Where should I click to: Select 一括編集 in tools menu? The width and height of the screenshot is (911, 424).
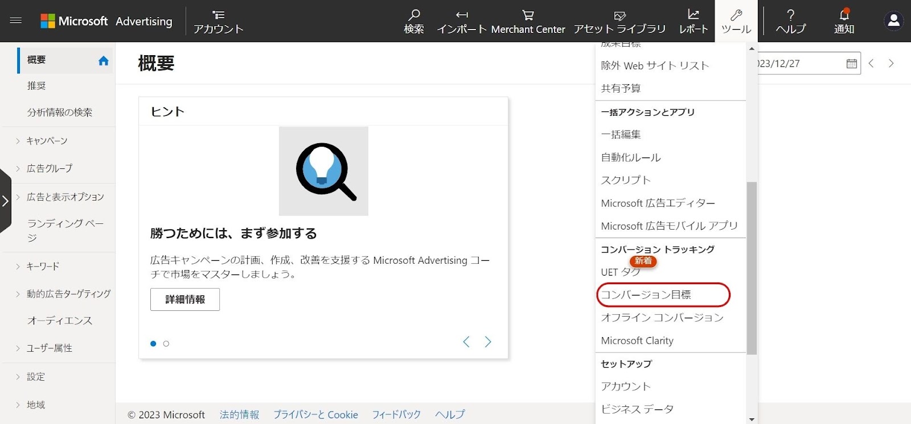[621, 135]
